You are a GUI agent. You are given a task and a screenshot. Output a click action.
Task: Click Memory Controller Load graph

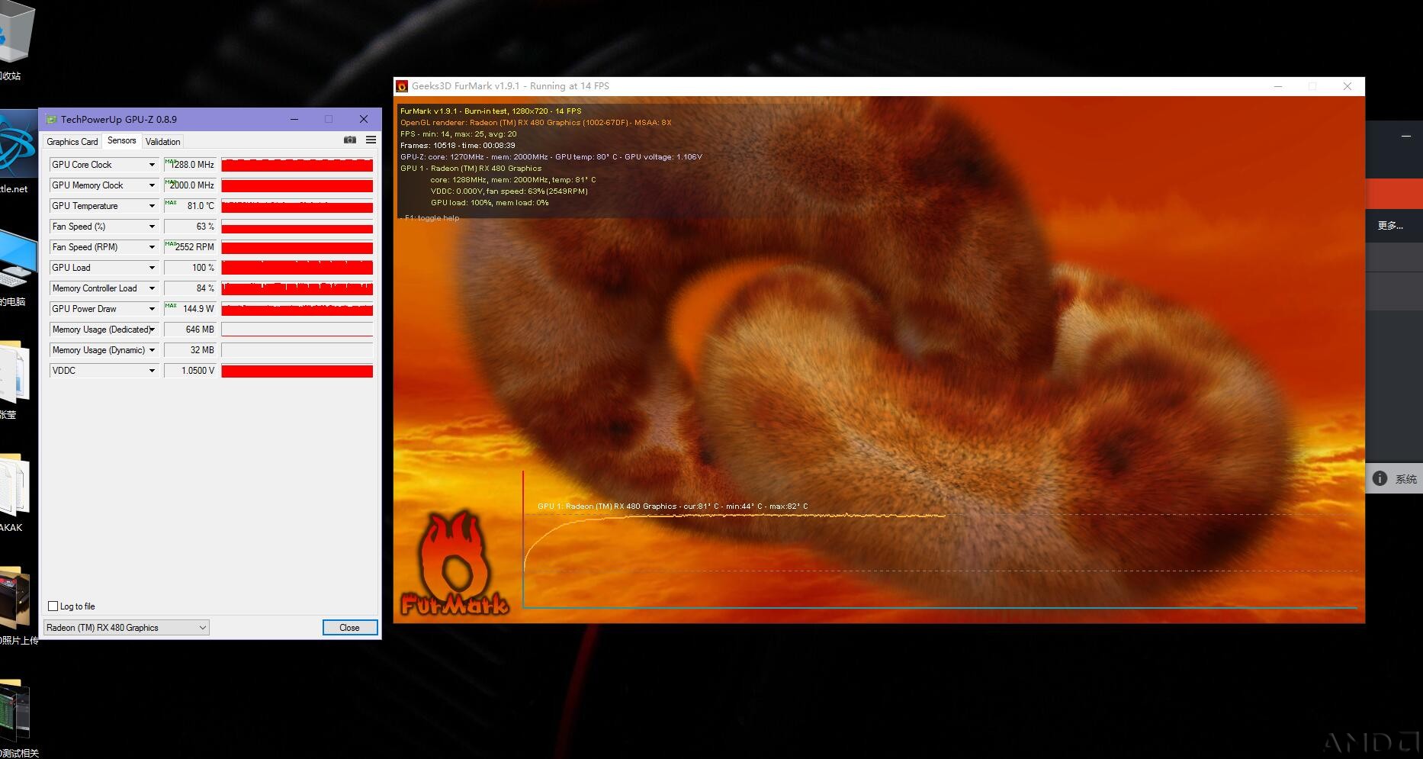[297, 288]
